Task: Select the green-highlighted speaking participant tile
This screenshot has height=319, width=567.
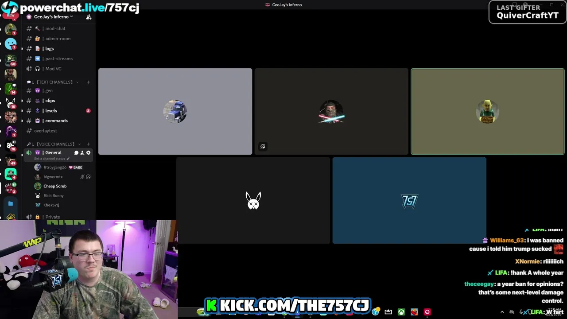Action: tap(488, 112)
